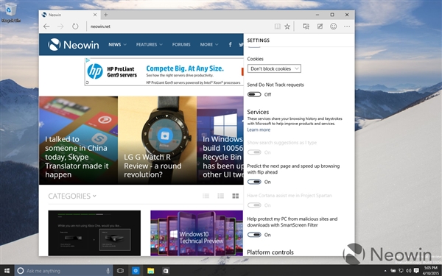Disable the SmartScreen Filter switch

pyautogui.click(x=254, y=235)
